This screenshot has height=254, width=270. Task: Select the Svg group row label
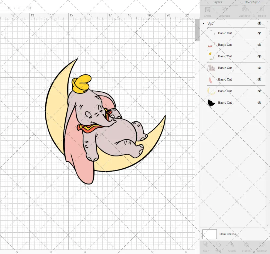tap(210, 23)
